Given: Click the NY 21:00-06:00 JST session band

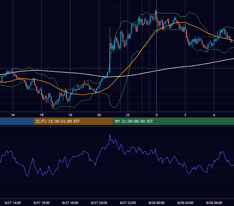Looking at the screenshot, I should [173, 121].
